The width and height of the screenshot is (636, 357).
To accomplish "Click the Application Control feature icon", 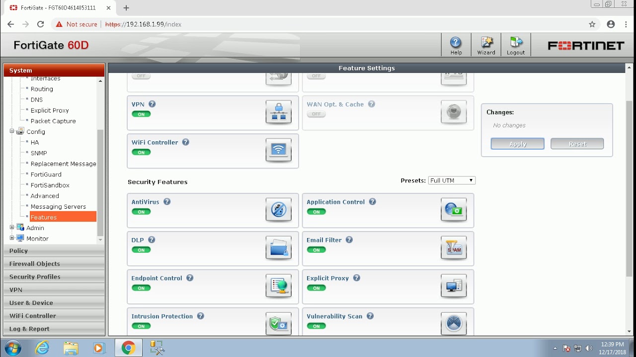I will 454,210.
